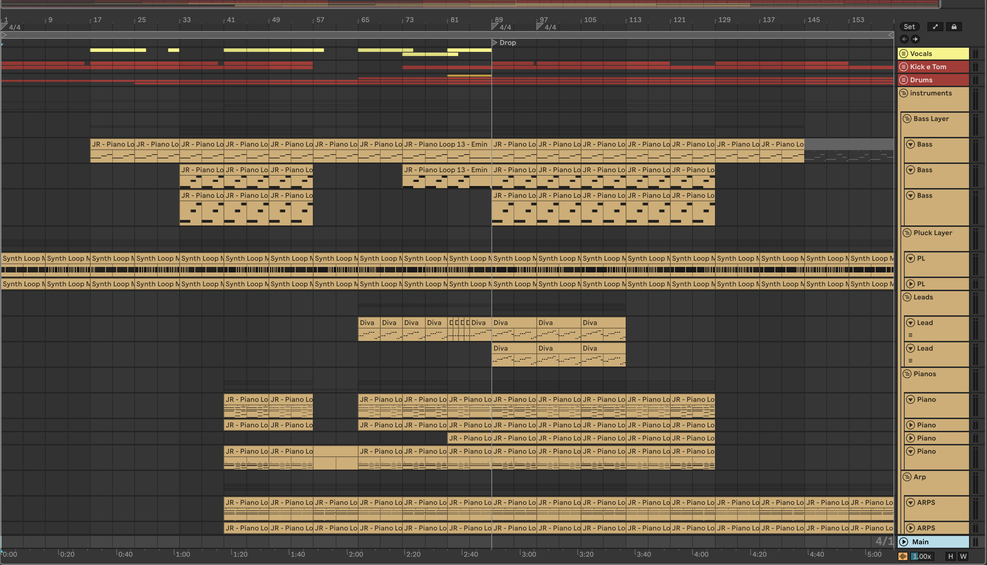
Task: Fold the topmost Bass track
Action: pyautogui.click(x=911, y=144)
